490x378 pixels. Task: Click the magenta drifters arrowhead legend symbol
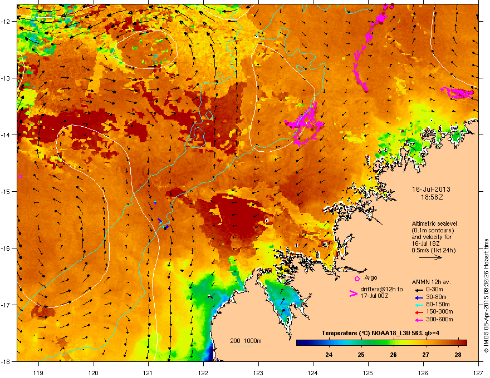[x=353, y=294]
